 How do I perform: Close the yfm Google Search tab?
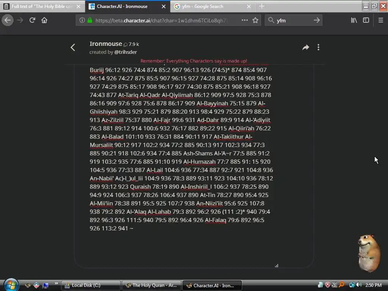pyautogui.click(x=249, y=6)
